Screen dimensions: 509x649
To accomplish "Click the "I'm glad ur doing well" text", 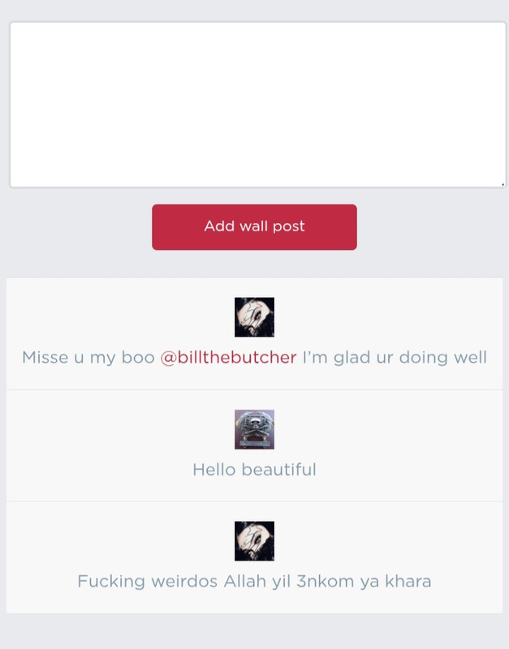I will pos(395,358).
